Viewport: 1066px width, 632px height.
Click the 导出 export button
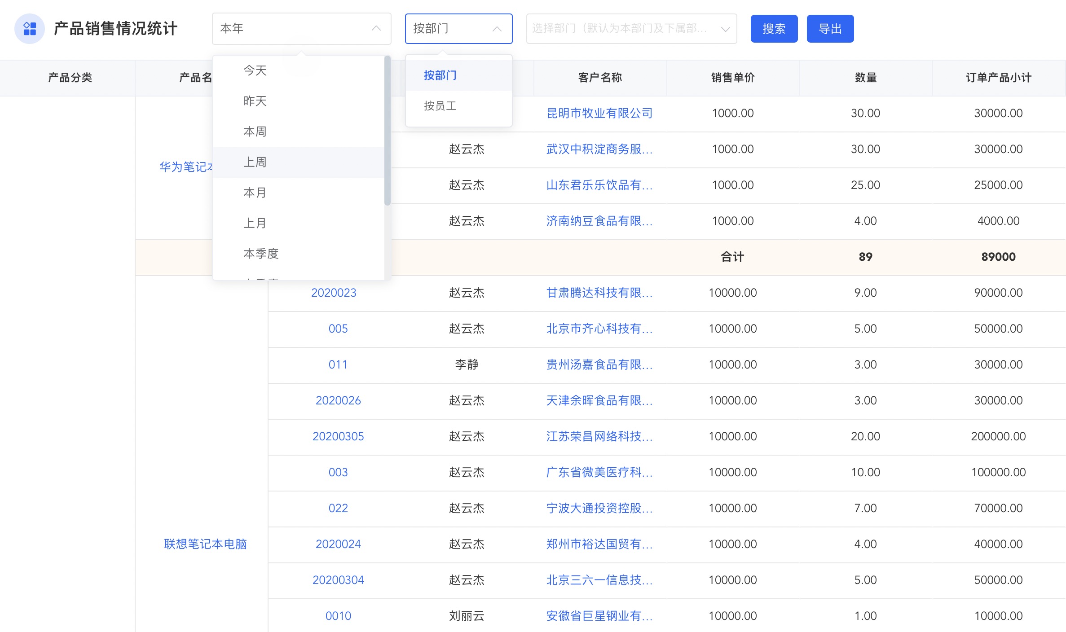click(830, 29)
